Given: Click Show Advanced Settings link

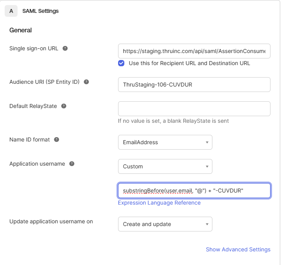Looking at the screenshot, I should click(238, 249).
